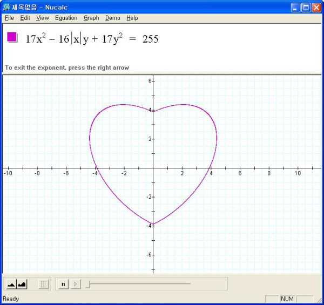Click the Nucalc app icon in title bar
This screenshot has height=305, width=324.
click(6, 7)
